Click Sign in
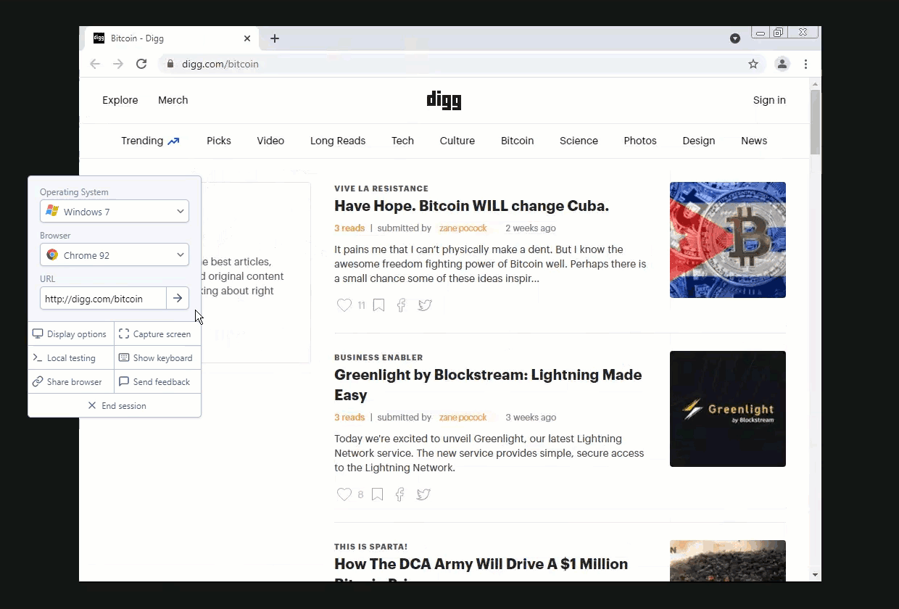 click(769, 100)
